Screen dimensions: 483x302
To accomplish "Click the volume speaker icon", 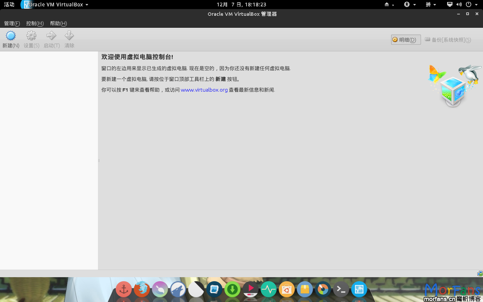I will (x=459, y=4).
